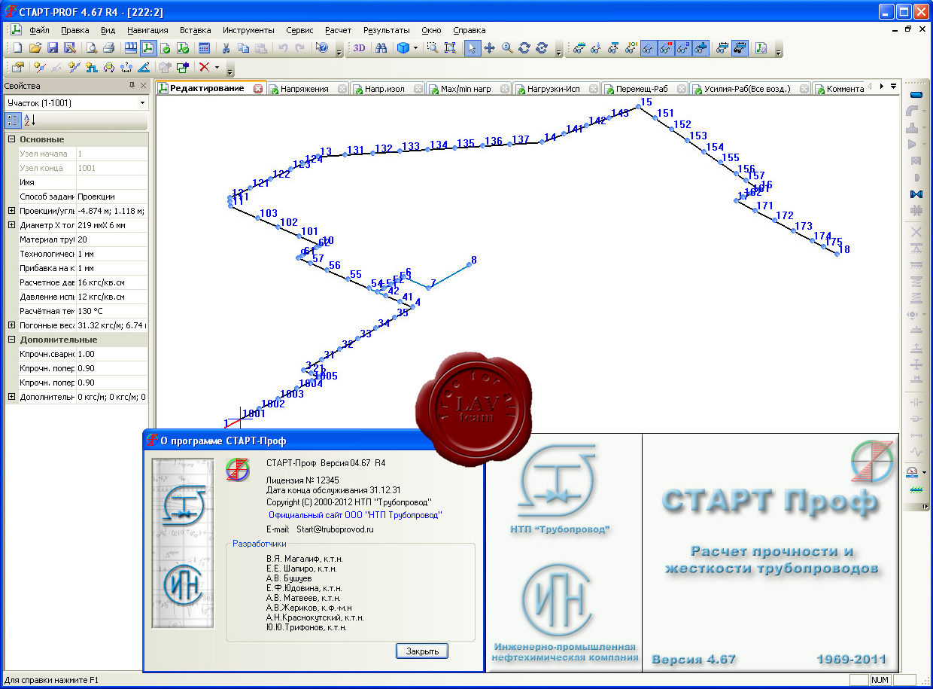The image size is (933, 689).
Task: Click the context help icon
Action: click(322, 48)
